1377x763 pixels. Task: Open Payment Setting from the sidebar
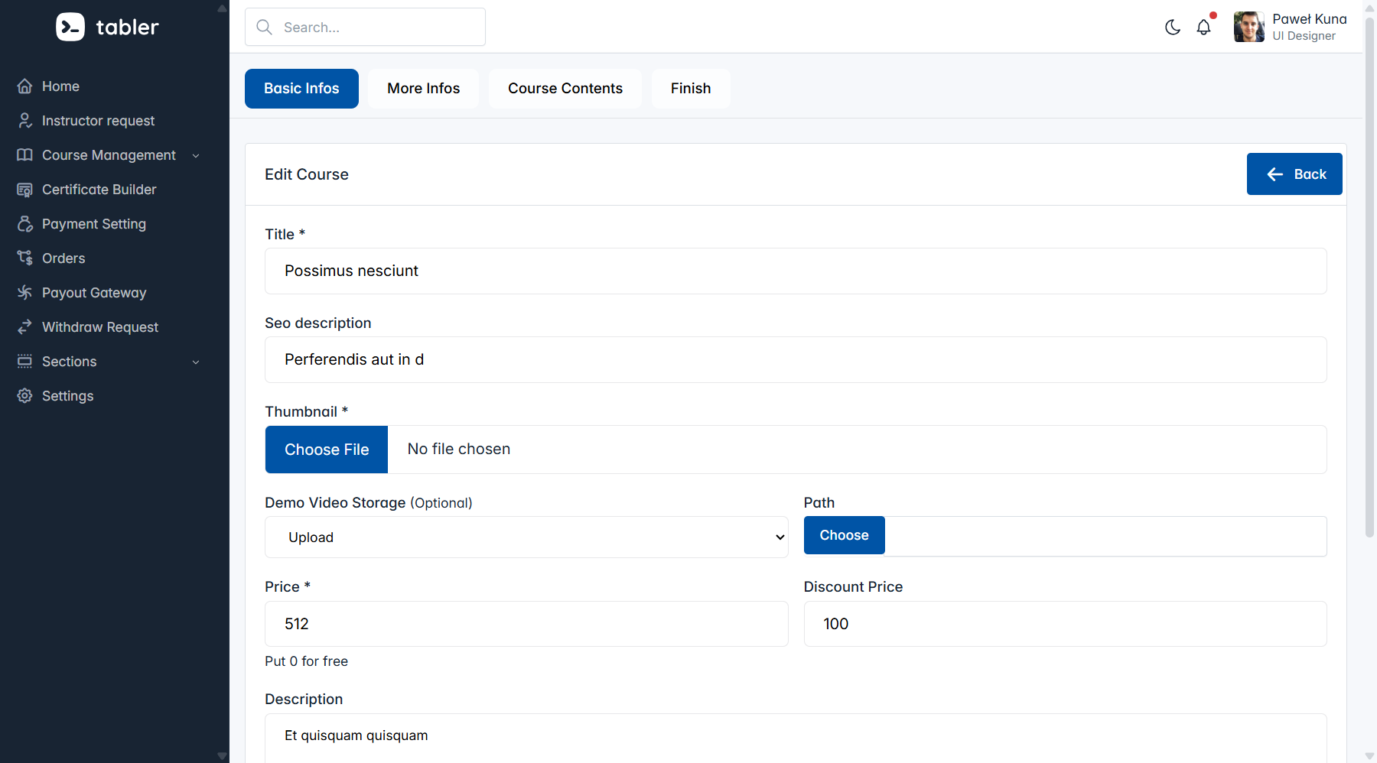tap(93, 224)
